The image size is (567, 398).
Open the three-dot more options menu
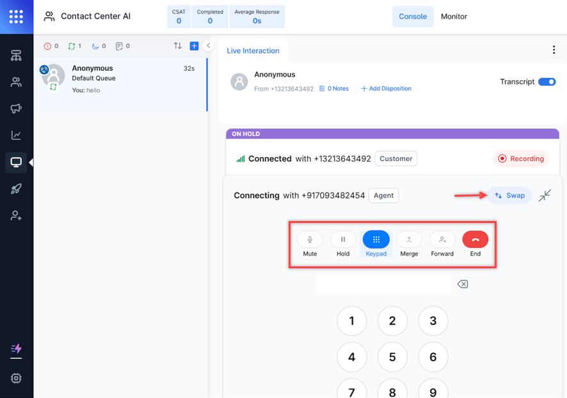click(x=554, y=50)
